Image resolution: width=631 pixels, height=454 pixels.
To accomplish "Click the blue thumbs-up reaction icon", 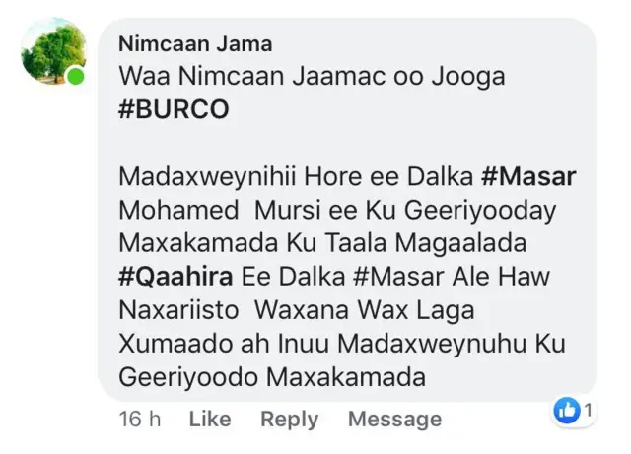I will click(567, 412).
